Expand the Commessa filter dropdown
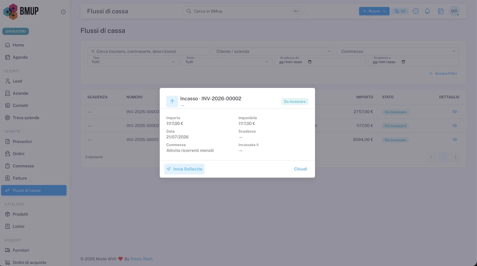 (x=398, y=51)
